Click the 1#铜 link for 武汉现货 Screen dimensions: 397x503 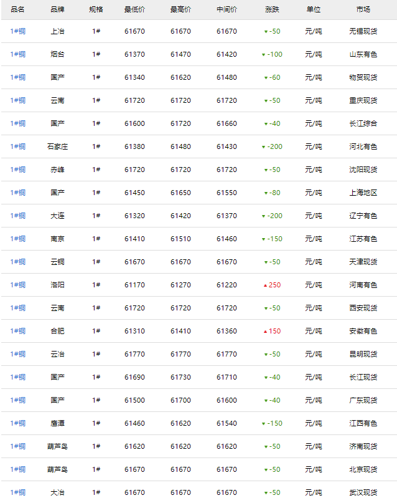[18, 492]
